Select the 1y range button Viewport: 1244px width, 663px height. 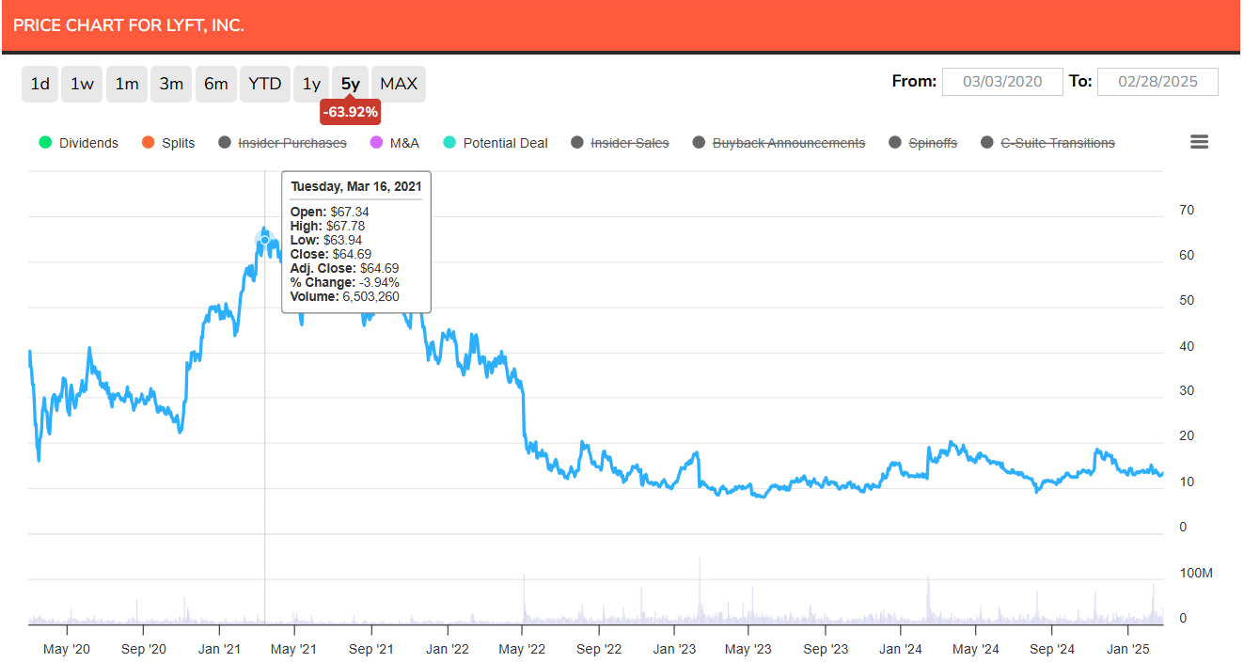point(311,84)
